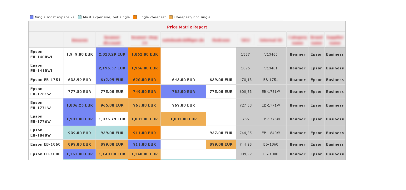Click the 777.50 EUR price cell
The width and height of the screenshot is (406, 190).
80,92
